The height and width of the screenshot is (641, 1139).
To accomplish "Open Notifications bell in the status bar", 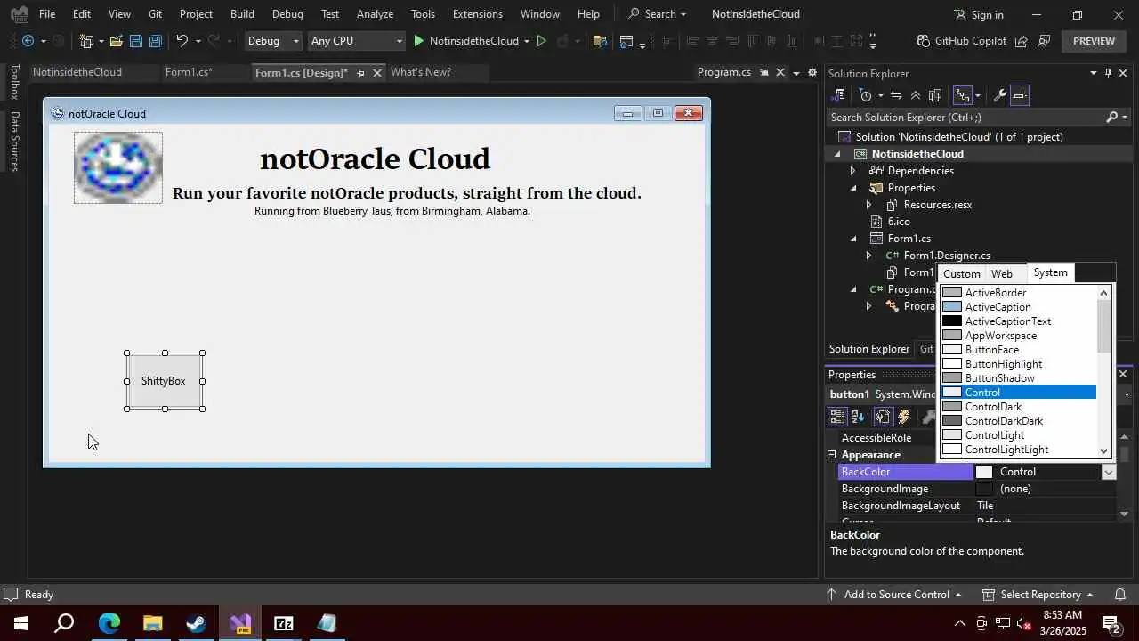I will tap(1121, 594).
